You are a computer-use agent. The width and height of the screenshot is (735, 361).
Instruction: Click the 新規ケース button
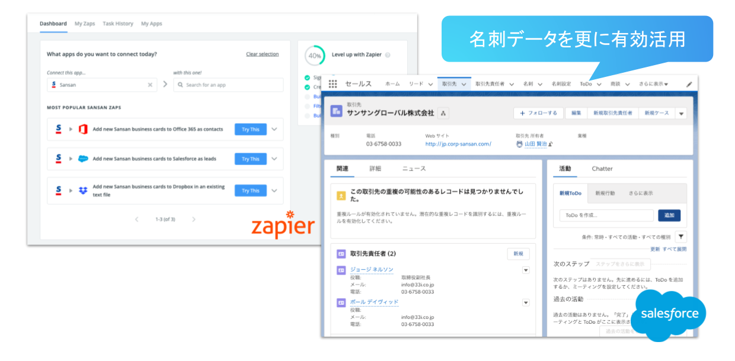pos(656,113)
